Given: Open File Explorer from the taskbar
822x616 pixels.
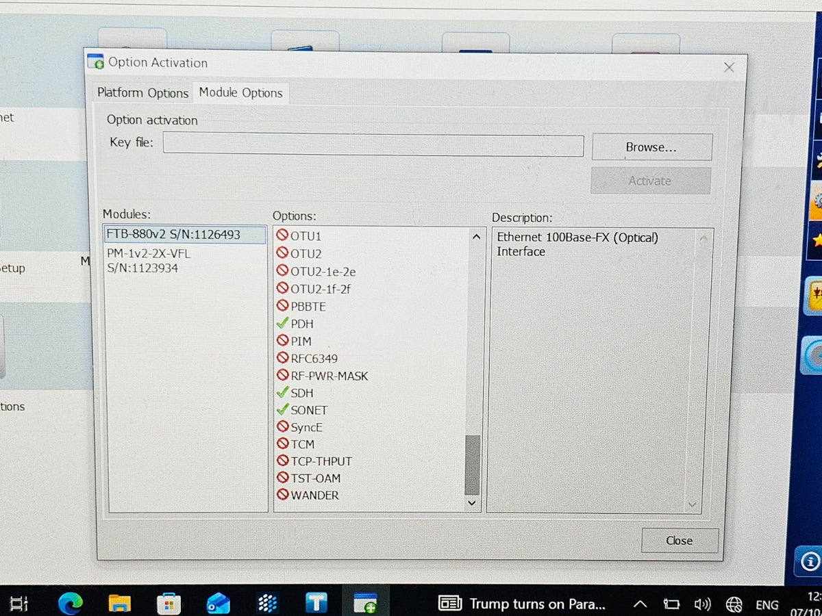Looking at the screenshot, I should [119, 603].
